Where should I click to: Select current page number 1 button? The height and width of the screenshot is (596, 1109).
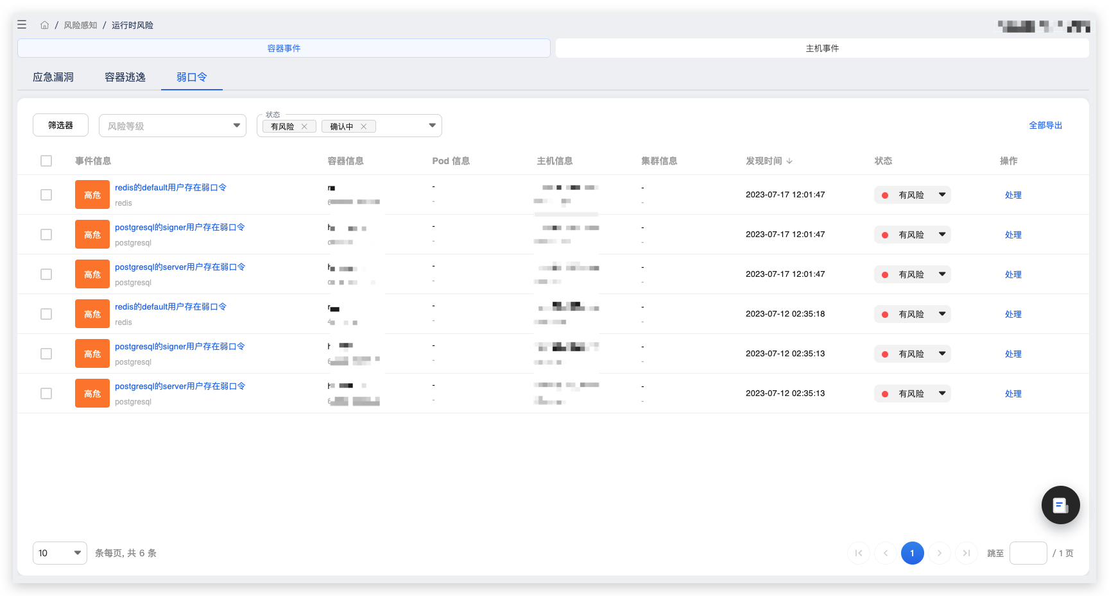(x=912, y=553)
